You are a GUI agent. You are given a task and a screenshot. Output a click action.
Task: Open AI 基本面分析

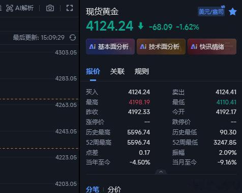click(x=110, y=46)
